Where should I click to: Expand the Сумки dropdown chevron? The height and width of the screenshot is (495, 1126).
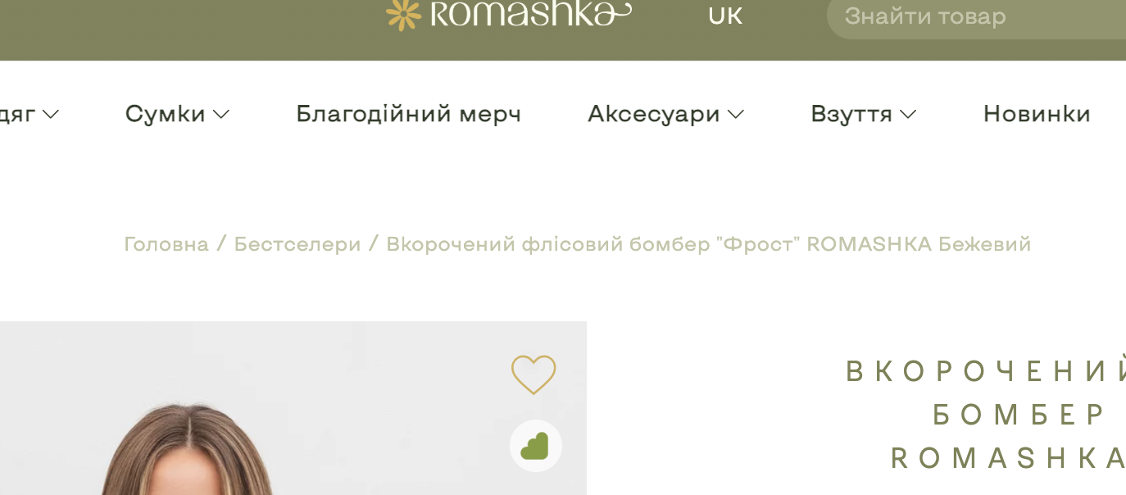click(x=221, y=115)
